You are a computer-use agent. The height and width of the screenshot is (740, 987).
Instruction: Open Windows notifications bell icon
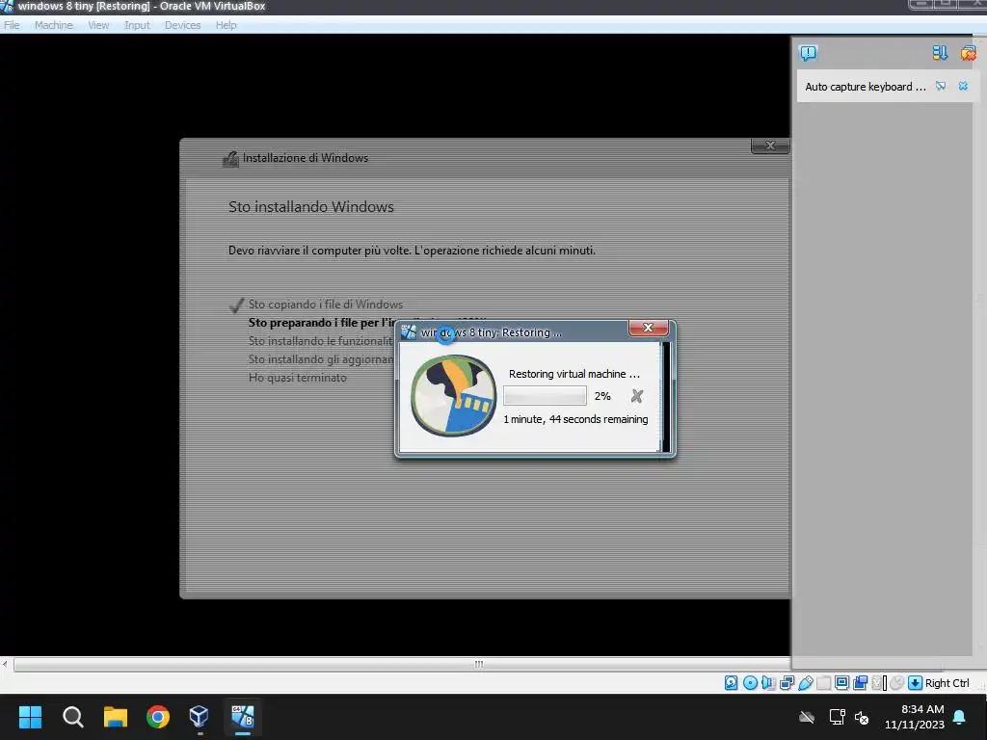tap(959, 717)
